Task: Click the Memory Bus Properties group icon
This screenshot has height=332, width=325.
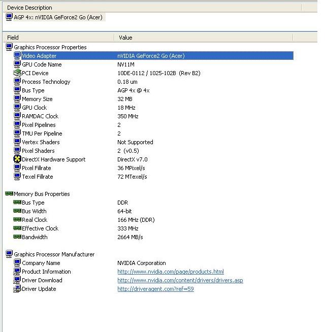Action: point(9,193)
